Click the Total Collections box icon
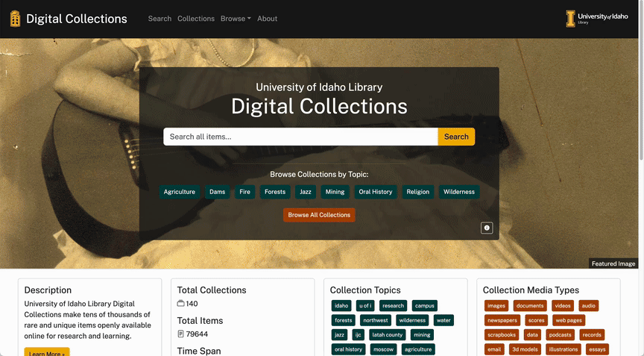The height and width of the screenshot is (356, 644). click(x=180, y=303)
